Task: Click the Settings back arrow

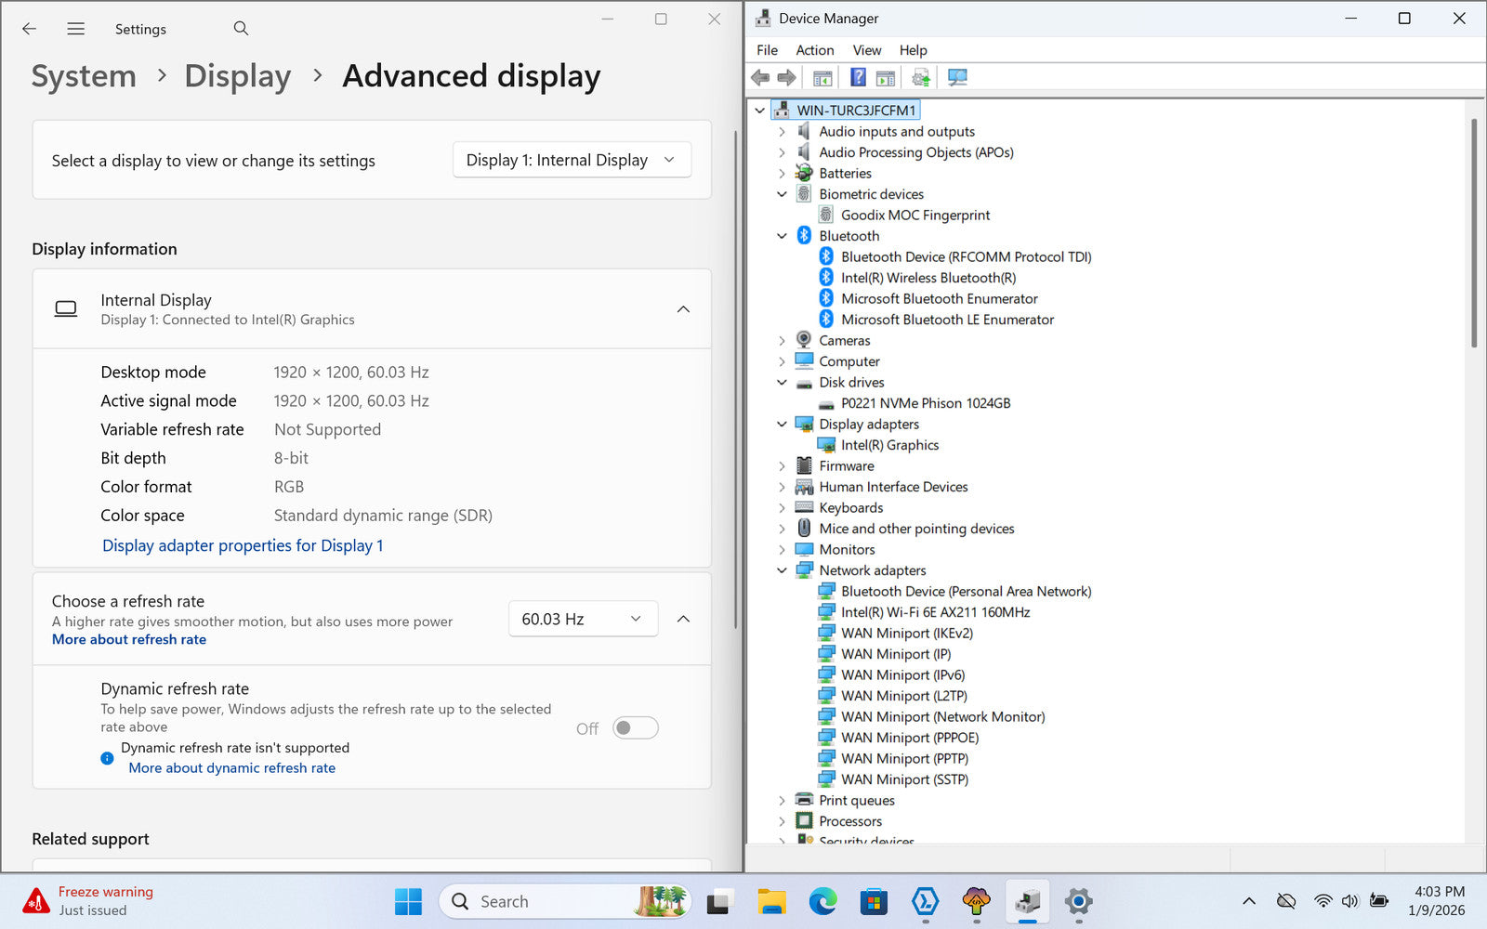Action: pos(30,29)
